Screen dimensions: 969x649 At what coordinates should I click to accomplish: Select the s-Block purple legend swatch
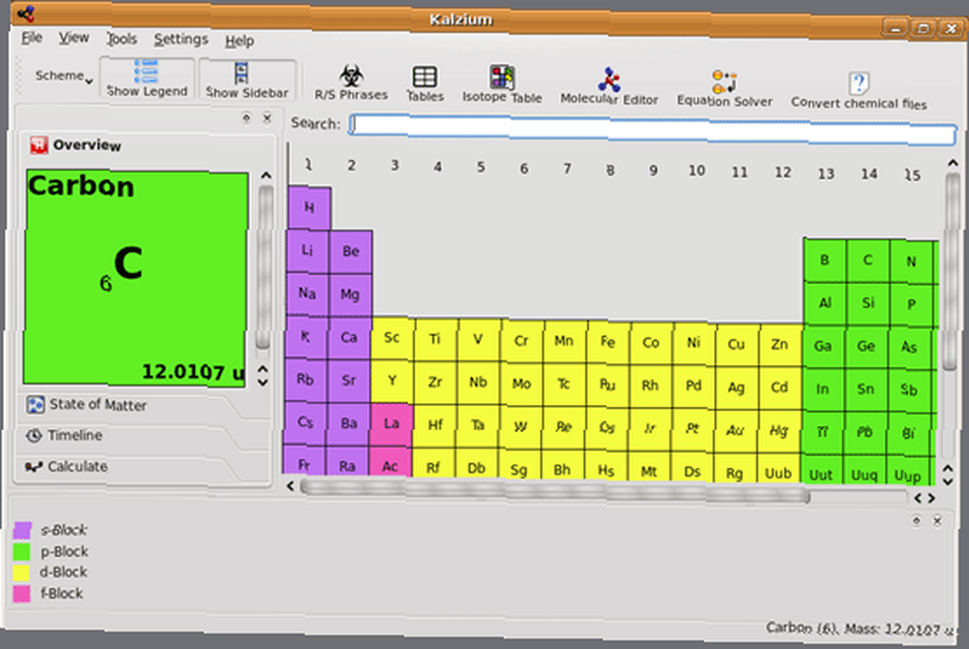click(22, 531)
